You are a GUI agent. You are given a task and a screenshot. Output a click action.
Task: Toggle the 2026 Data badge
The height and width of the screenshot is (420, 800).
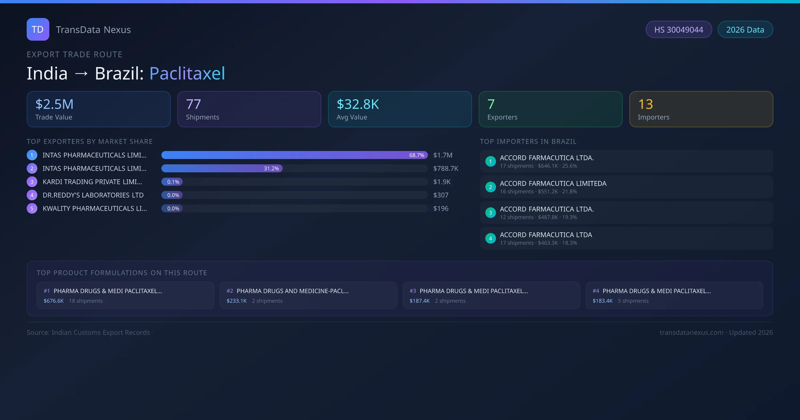click(x=745, y=29)
